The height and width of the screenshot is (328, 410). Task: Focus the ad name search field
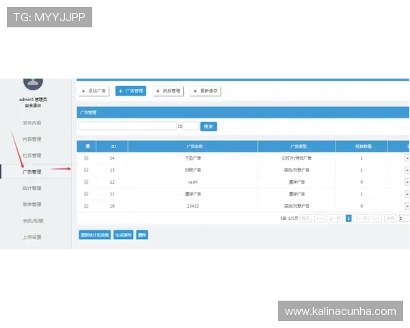tap(127, 126)
